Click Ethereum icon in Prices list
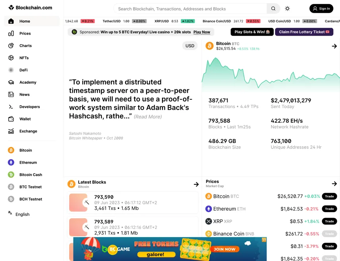The width and height of the screenshot is (340, 261). click(209, 209)
